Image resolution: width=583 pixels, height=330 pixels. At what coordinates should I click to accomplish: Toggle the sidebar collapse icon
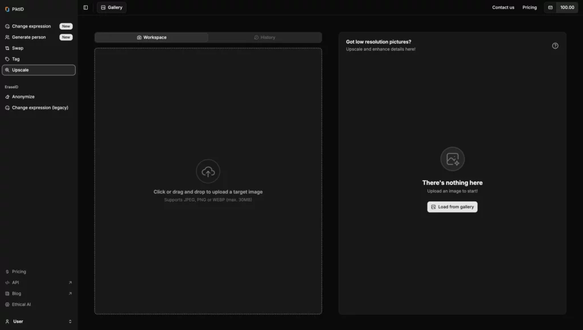(85, 7)
